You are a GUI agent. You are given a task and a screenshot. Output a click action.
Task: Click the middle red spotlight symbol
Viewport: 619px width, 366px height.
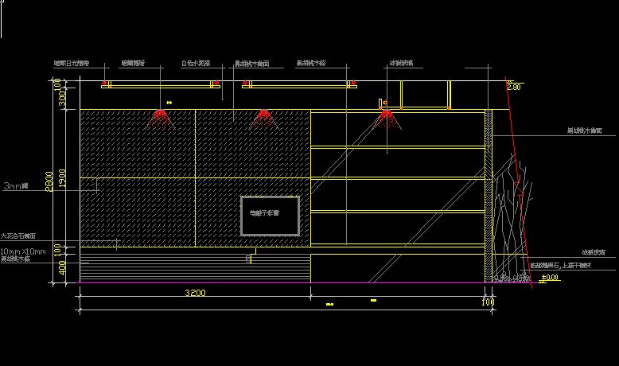(x=263, y=119)
